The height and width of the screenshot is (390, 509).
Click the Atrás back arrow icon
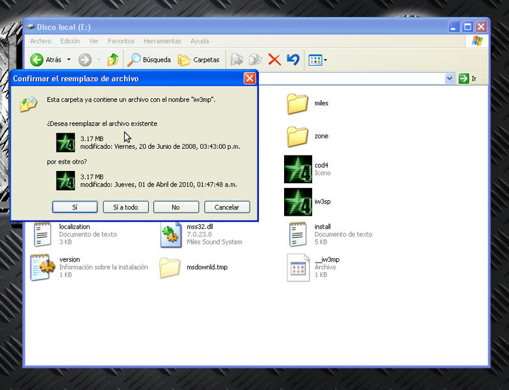[36, 60]
